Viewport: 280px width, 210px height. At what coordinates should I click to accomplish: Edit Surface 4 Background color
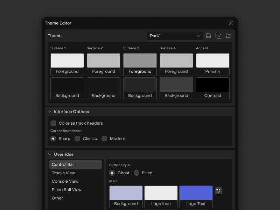click(x=176, y=89)
